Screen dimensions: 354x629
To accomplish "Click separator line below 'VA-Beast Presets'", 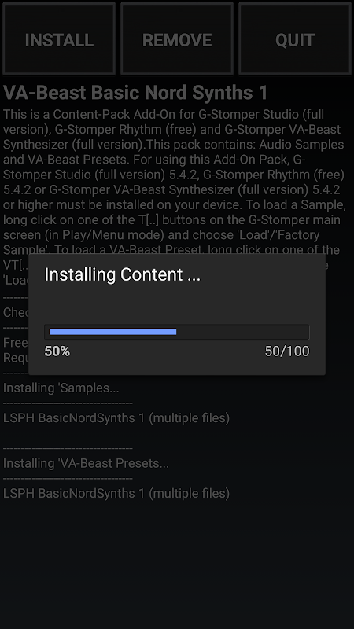I will [68, 479].
